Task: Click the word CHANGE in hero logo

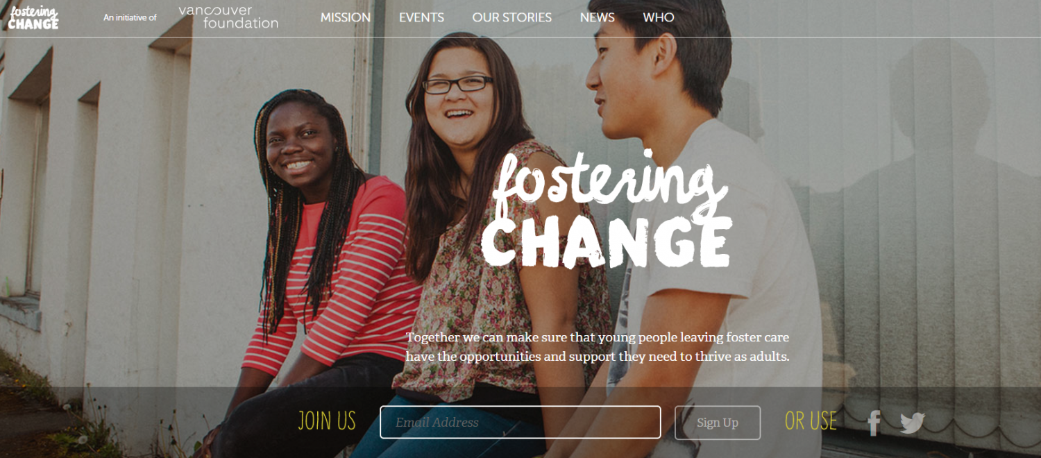Action: pyautogui.click(x=607, y=243)
